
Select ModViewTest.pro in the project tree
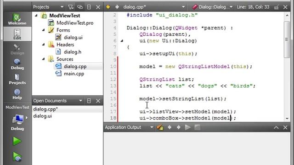75,23
